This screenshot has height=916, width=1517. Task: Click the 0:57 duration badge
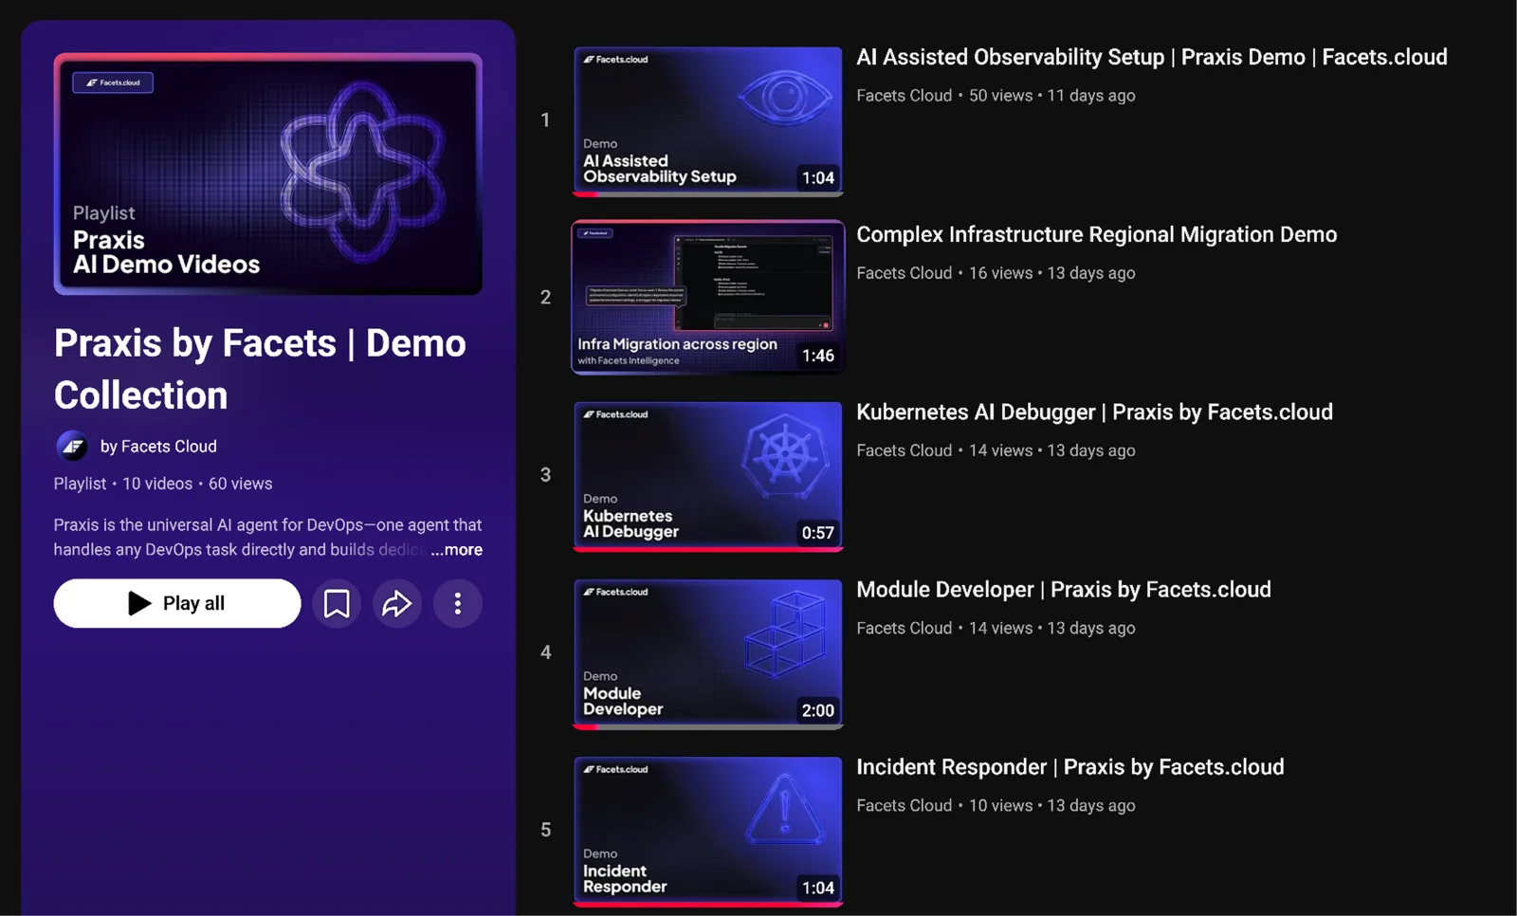pyautogui.click(x=817, y=533)
